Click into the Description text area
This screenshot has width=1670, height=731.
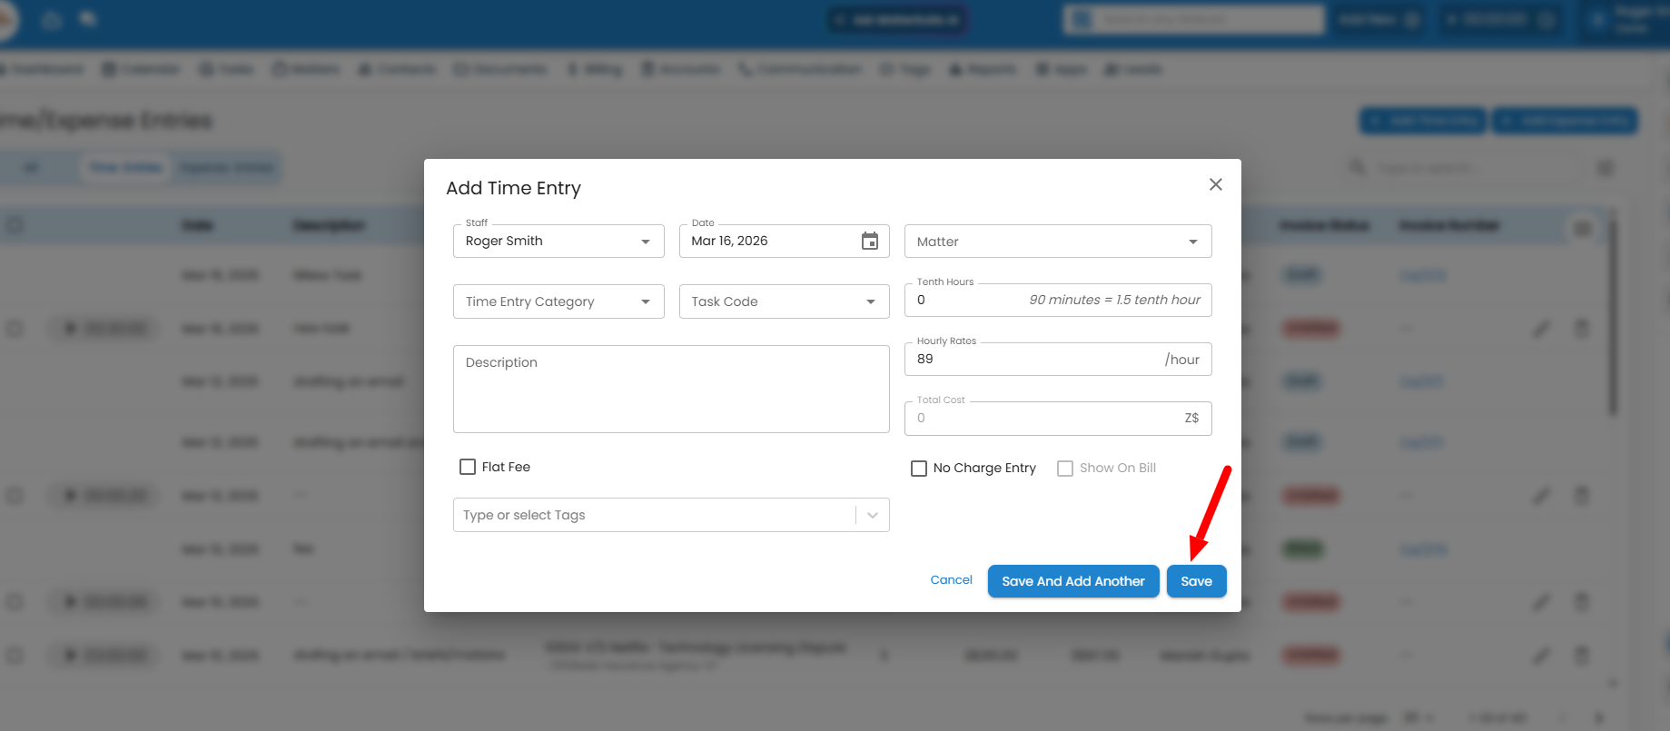pyautogui.click(x=670, y=389)
